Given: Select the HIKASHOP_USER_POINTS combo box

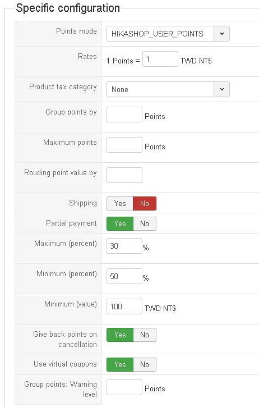Looking at the screenshot, I should (168, 34).
